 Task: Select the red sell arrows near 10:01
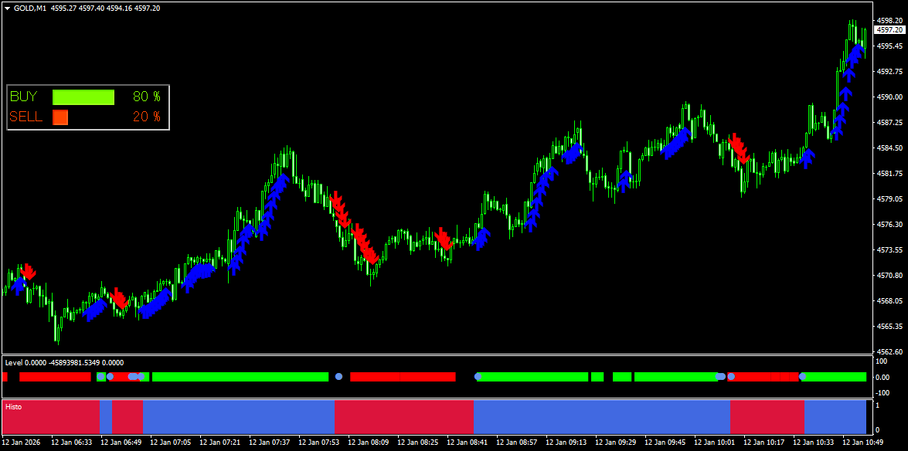tap(739, 148)
